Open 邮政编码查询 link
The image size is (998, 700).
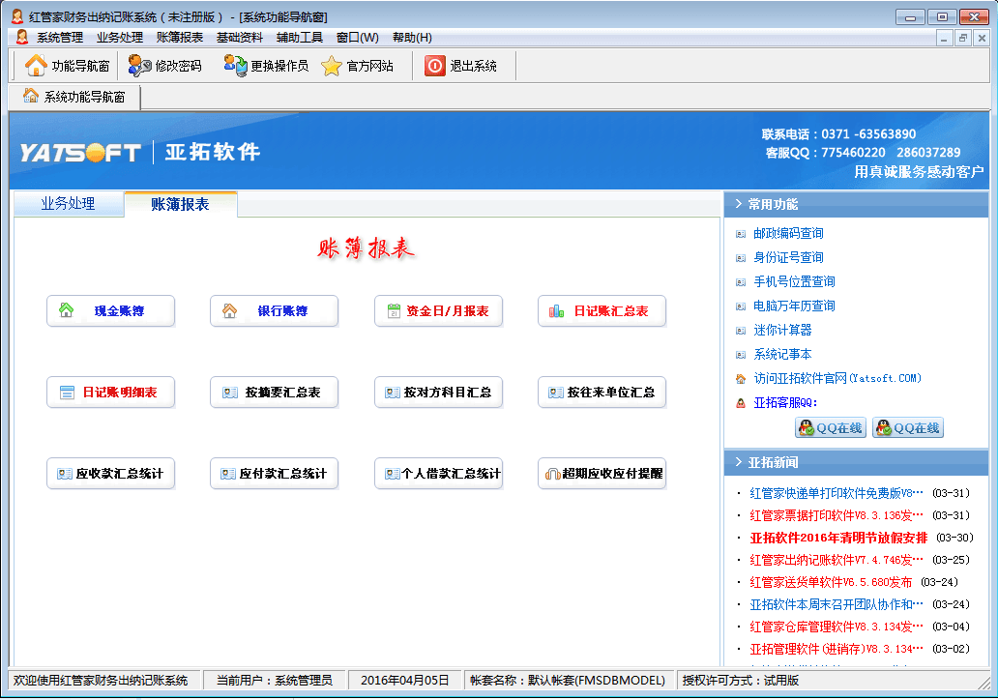point(788,233)
